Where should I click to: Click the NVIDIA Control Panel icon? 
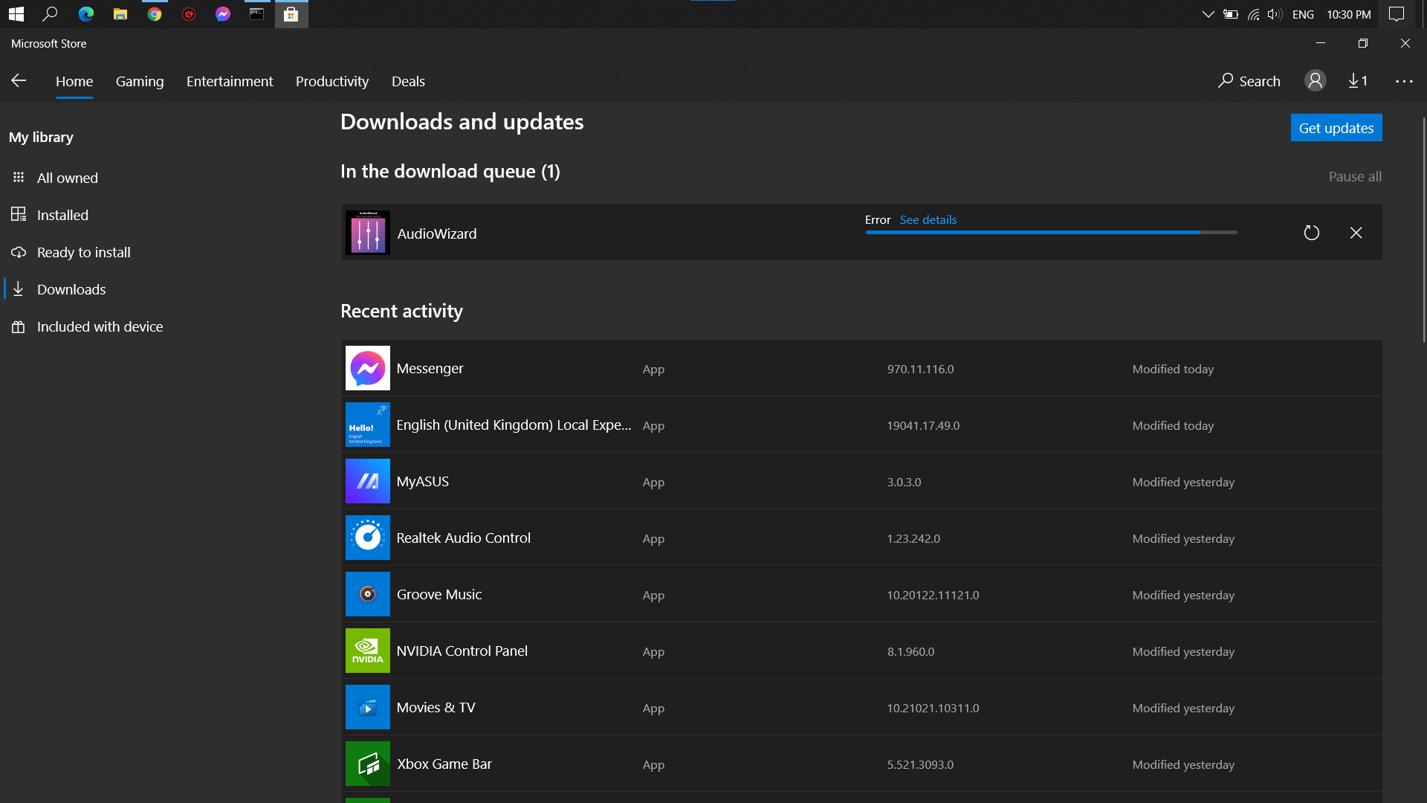(x=368, y=650)
